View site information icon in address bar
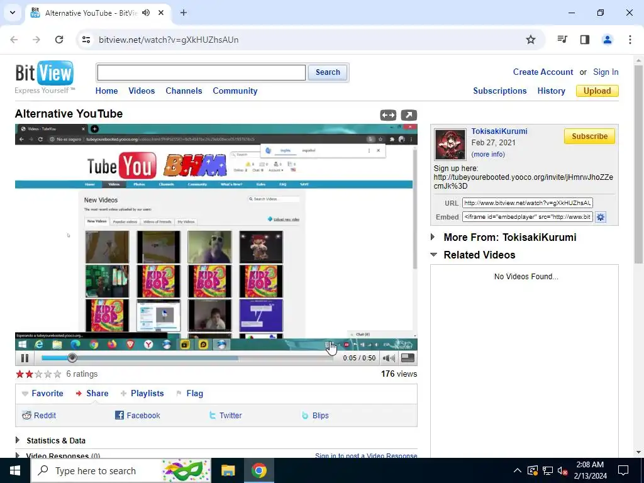644x483 pixels. [86, 40]
